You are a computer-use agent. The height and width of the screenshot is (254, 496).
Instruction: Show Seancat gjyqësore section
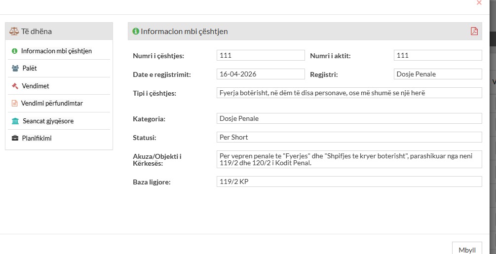48,121
